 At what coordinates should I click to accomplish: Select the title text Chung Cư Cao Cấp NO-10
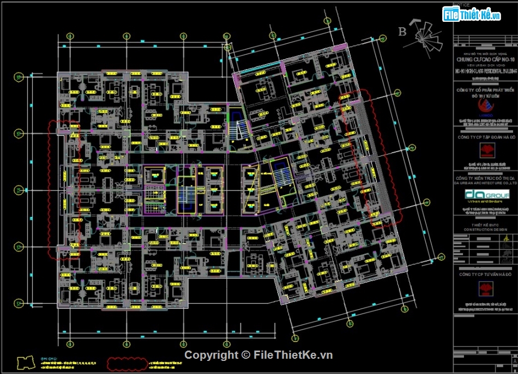coord(485,59)
